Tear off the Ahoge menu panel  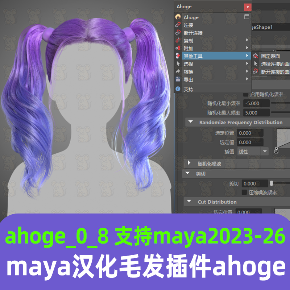click(x=247, y=17)
